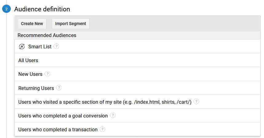This screenshot has height=138, width=264.
Task: Open the help icon beside Smart List
Action: click(56, 46)
